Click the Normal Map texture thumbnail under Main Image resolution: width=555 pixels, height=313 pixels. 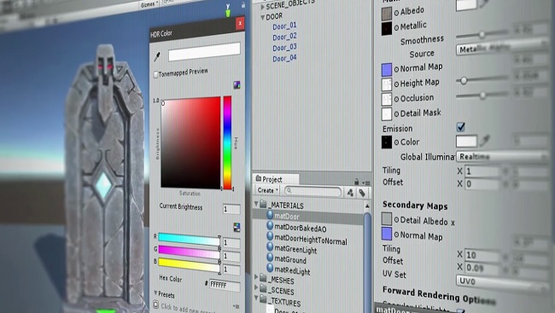coord(387,70)
